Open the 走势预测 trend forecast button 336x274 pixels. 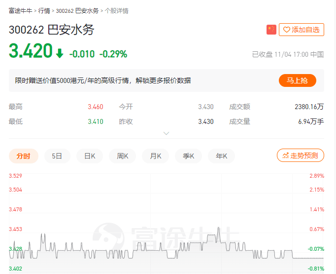[x=301, y=155]
